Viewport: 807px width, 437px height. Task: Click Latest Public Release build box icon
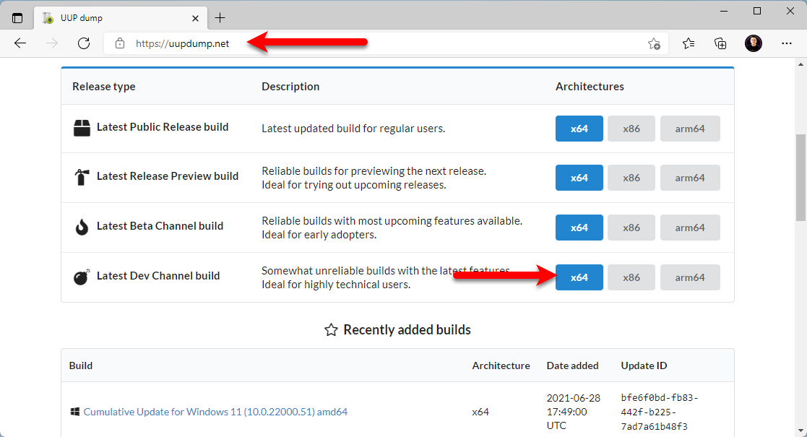coord(82,128)
